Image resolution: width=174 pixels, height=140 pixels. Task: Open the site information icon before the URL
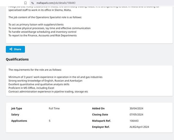[x=32, y=3]
